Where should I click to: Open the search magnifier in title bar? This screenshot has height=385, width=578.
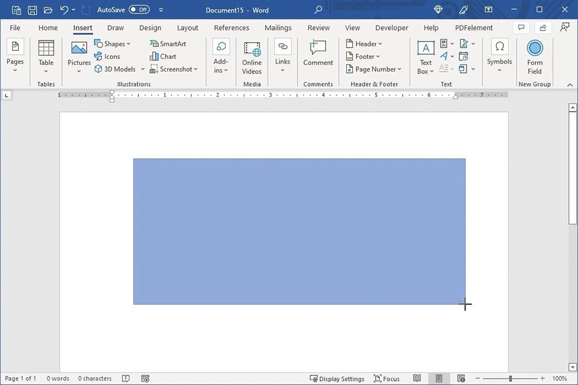(x=319, y=10)
